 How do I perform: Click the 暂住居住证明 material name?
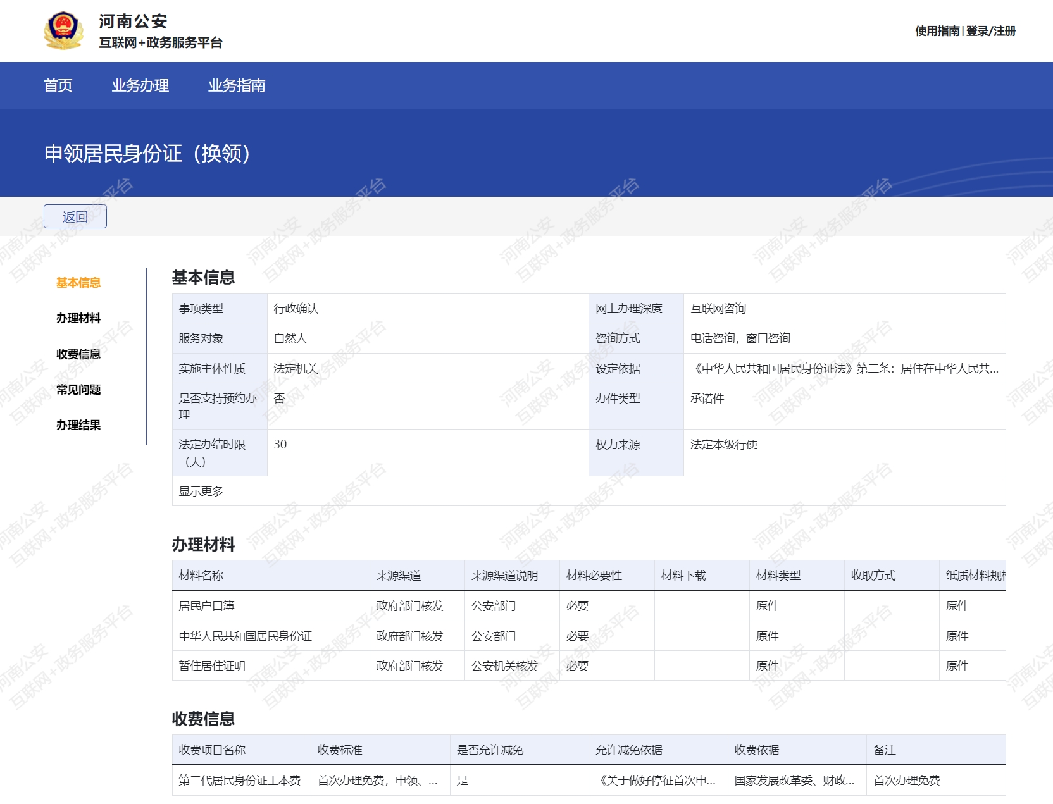[x=212, y=666]
